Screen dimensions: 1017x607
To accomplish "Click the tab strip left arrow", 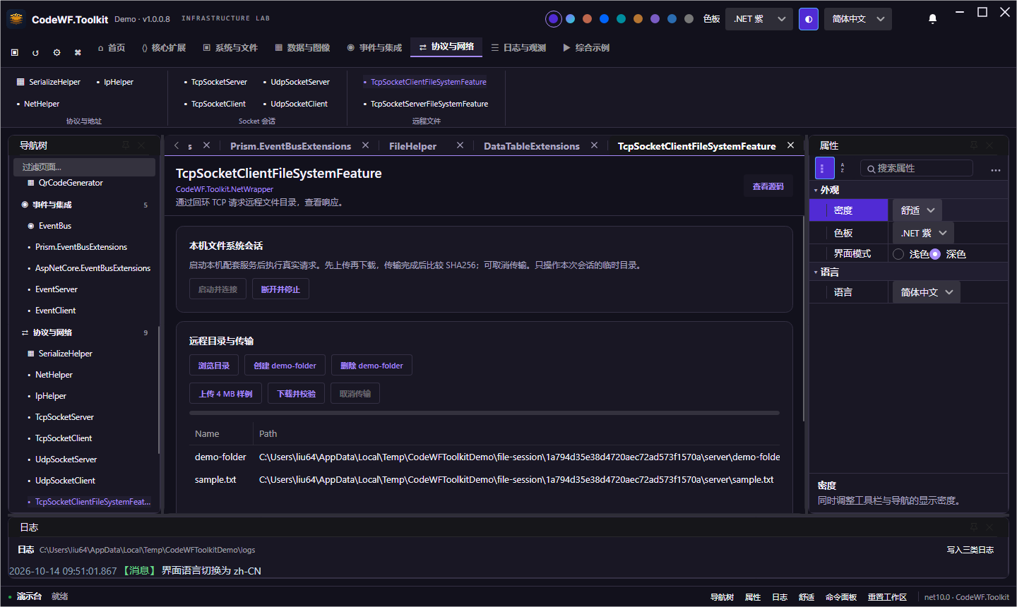I will [x=177, y=145].
